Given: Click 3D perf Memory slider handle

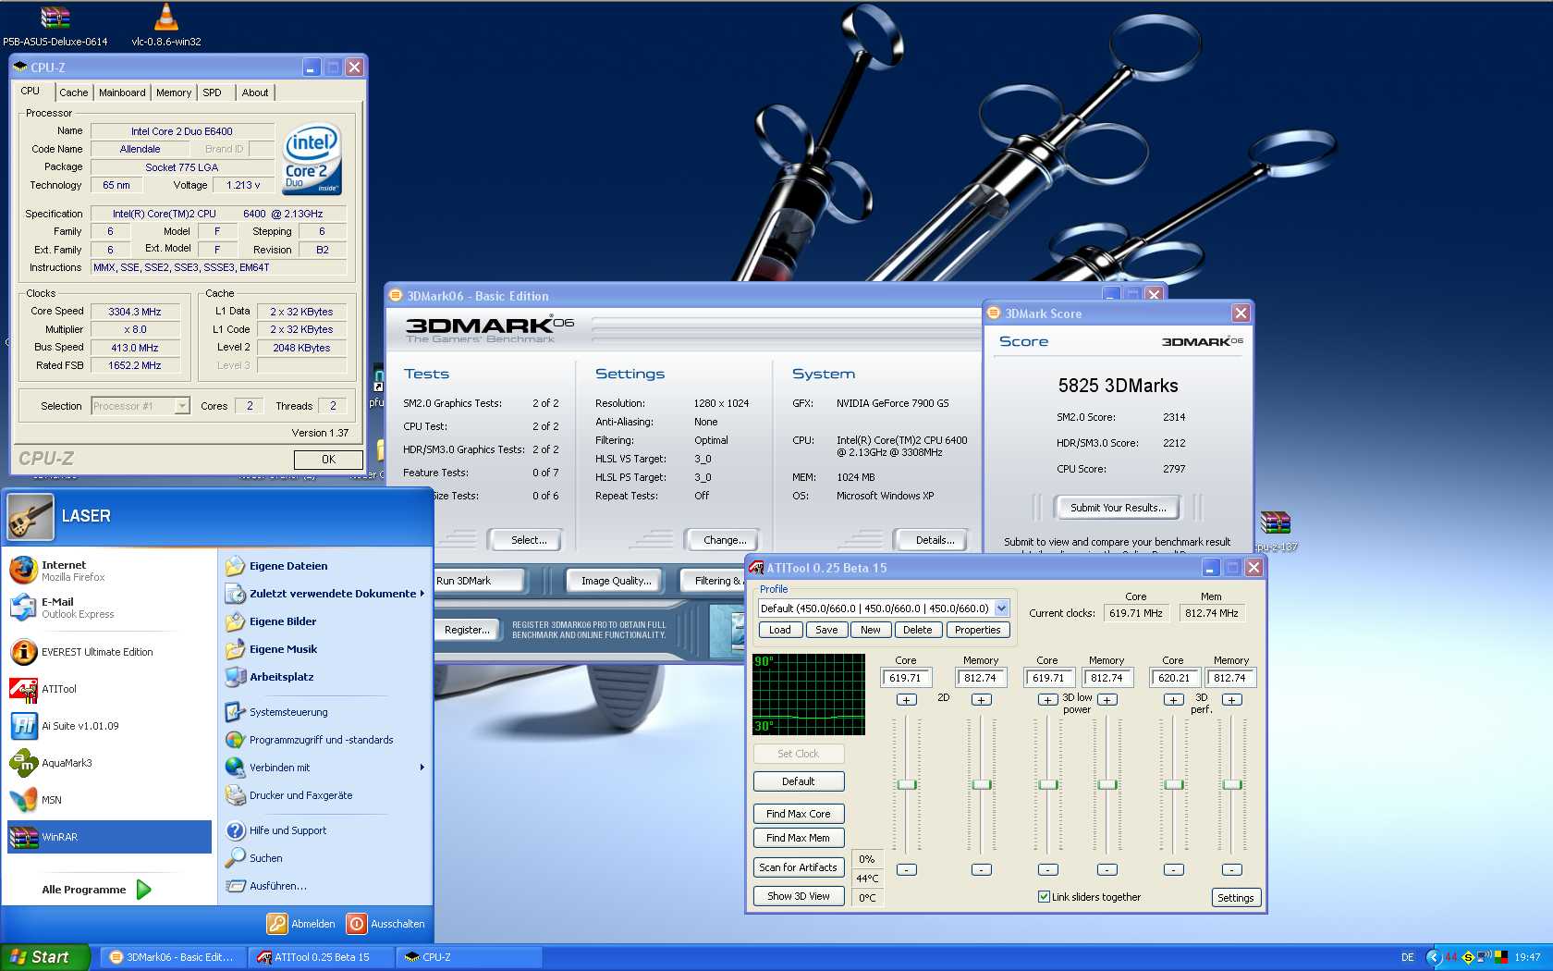Looking at the screenshot, I should 1232,784.
